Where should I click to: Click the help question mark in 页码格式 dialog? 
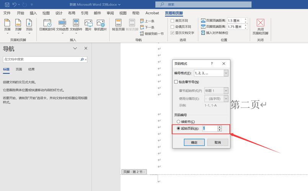pos(212,63)
